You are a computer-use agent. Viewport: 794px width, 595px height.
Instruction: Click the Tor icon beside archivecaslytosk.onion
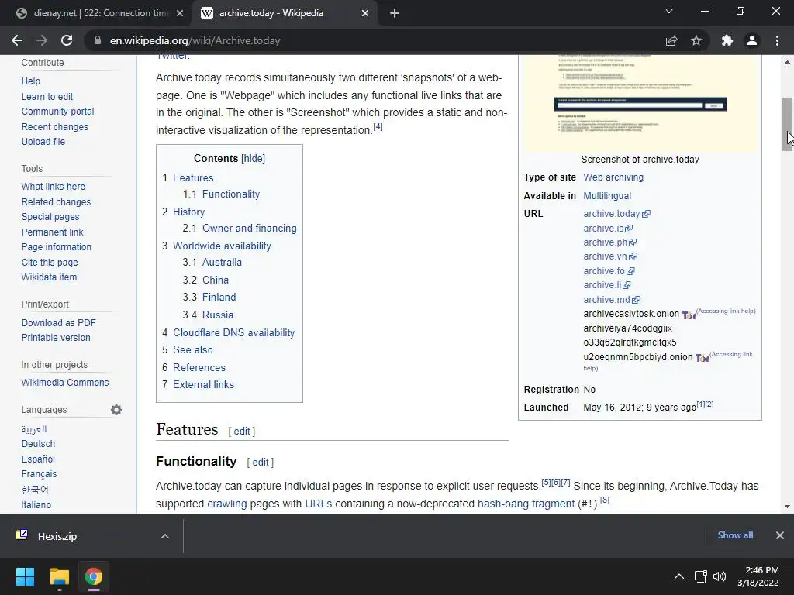689,315
